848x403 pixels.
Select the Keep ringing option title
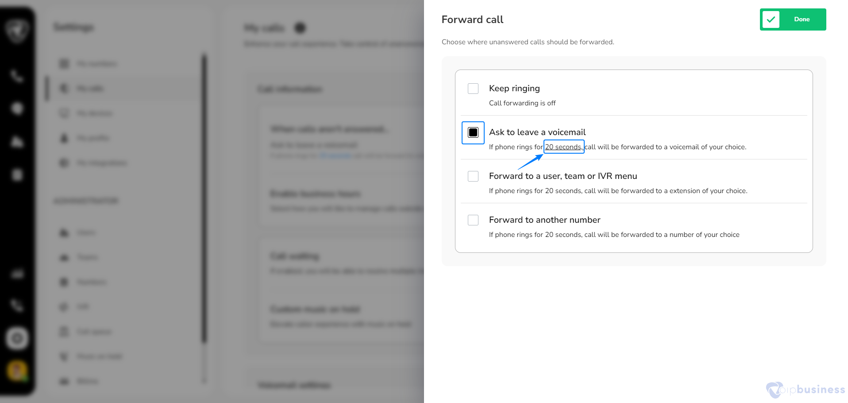click(x=514, y=89)
